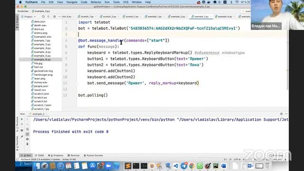Open the Terminal tool window
The image size is (304, 171).
coord(74,155)
